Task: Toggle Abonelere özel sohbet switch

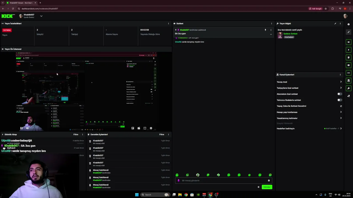Action: 340,94
